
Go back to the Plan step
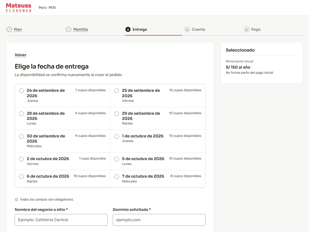18,29
